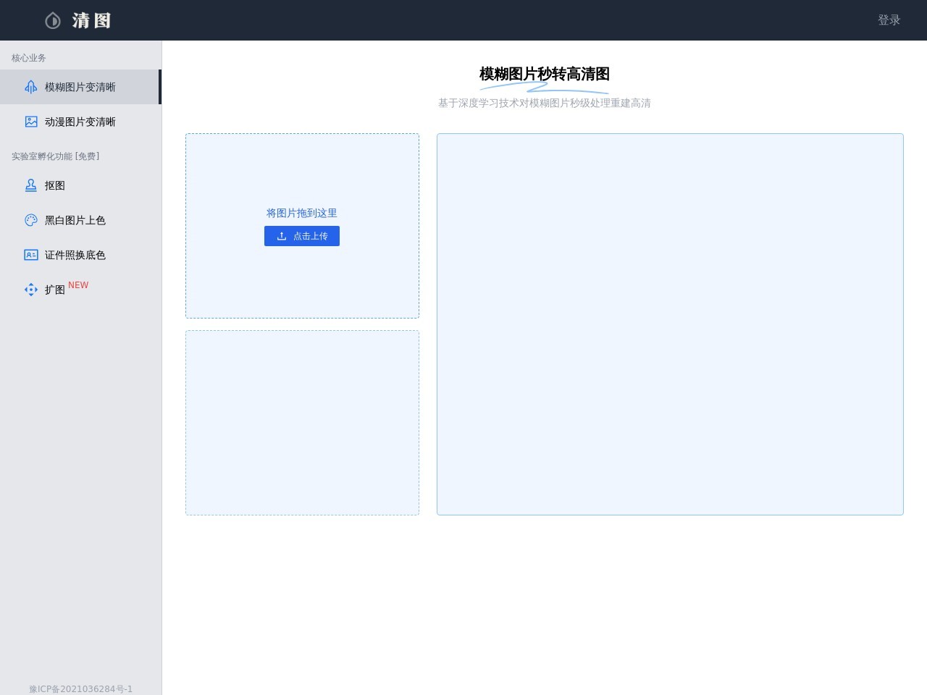Click the picture icon for 动漫图片变清晰

[x=31, y=122]
